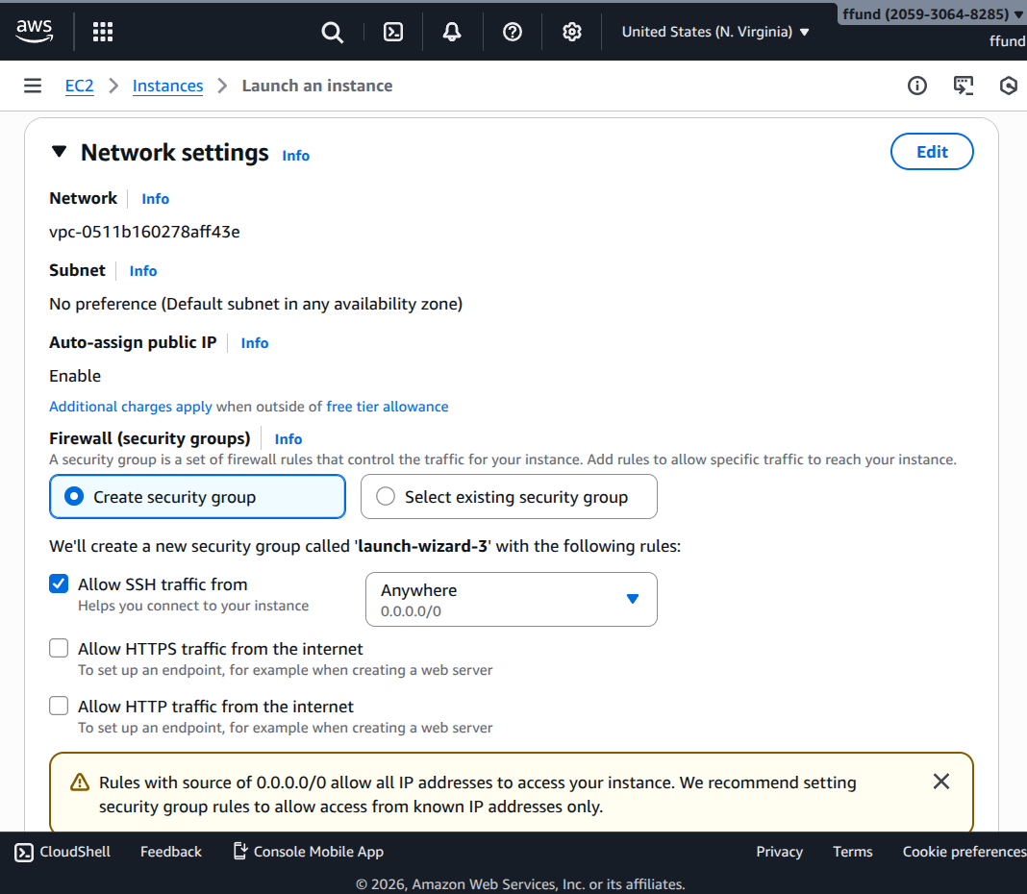The height and width of the screenshot is (894, 1027).
Task: Click the AWS logo home icon
Action: point(35,32)
